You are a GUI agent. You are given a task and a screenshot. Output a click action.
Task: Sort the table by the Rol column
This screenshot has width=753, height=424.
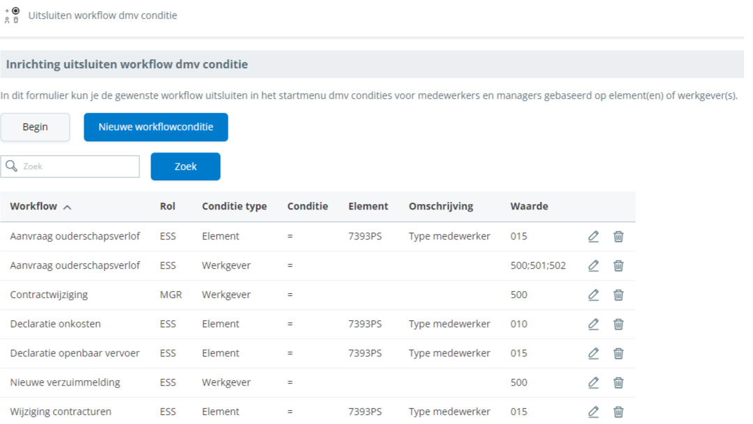[x=168, y=206]
